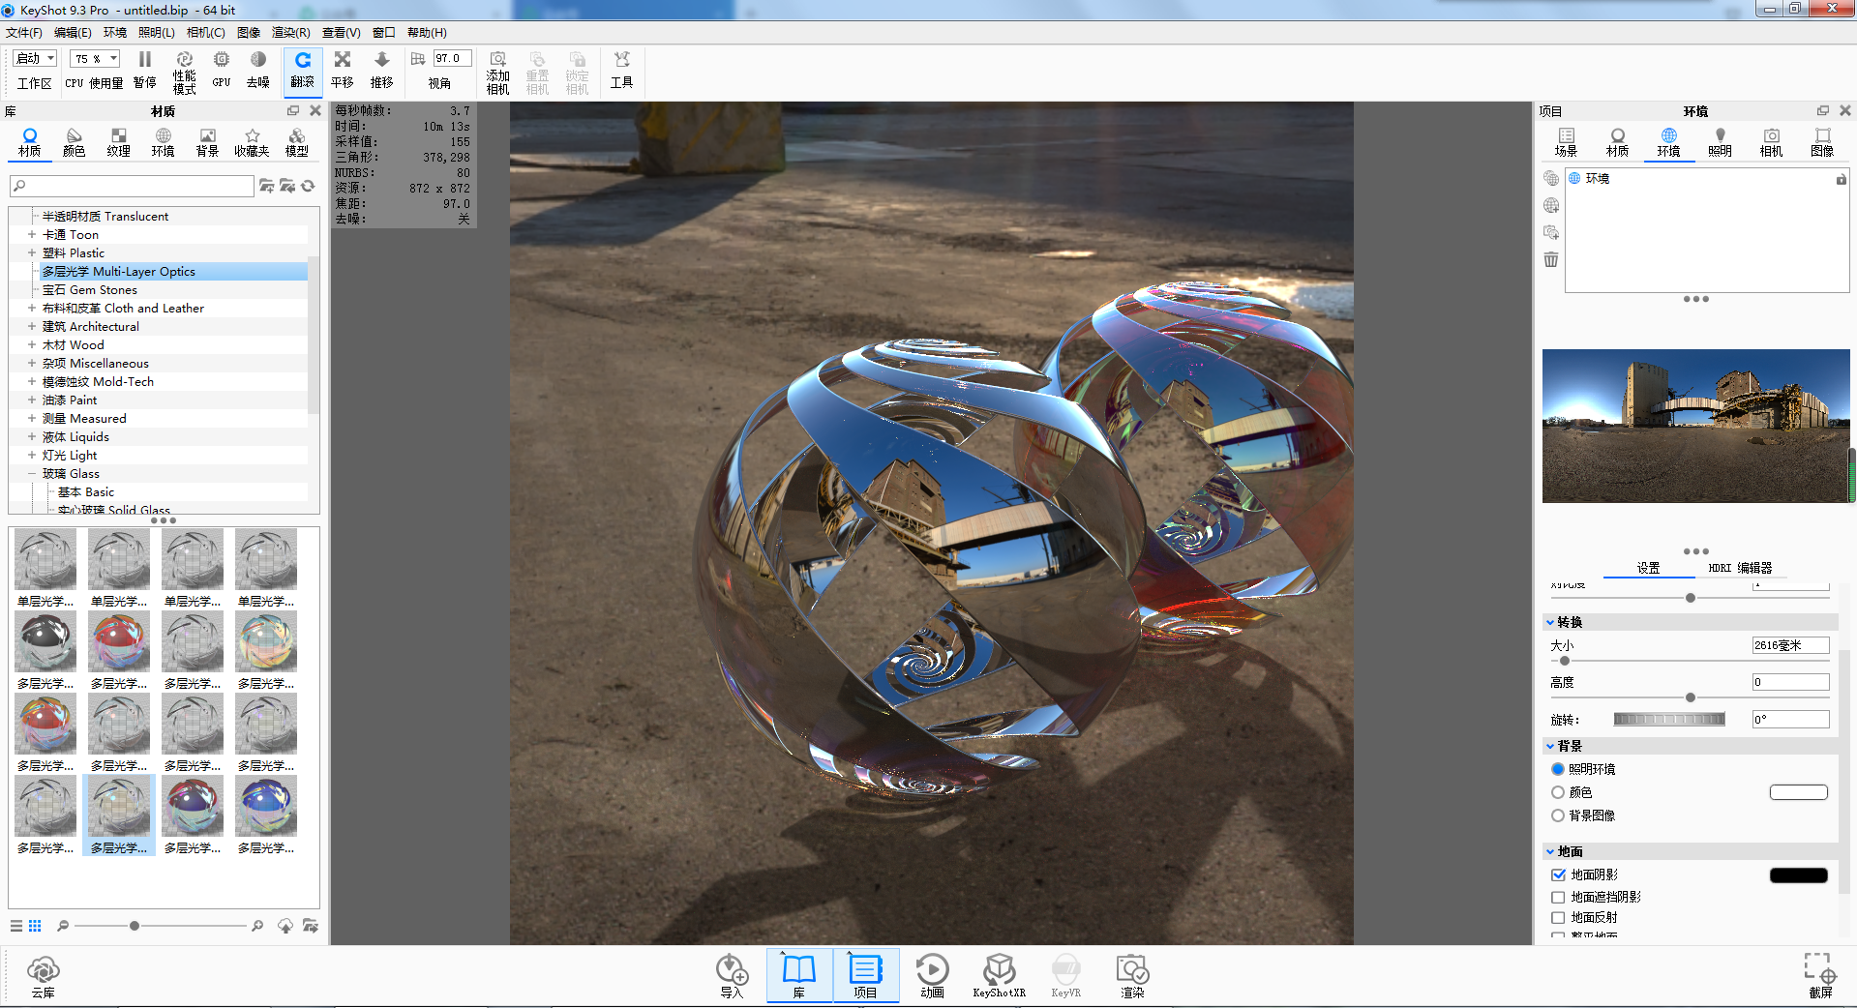Toggle the environment list lock icon
Screen dimensions: 1857x1008
click(x=1841, y=179)
